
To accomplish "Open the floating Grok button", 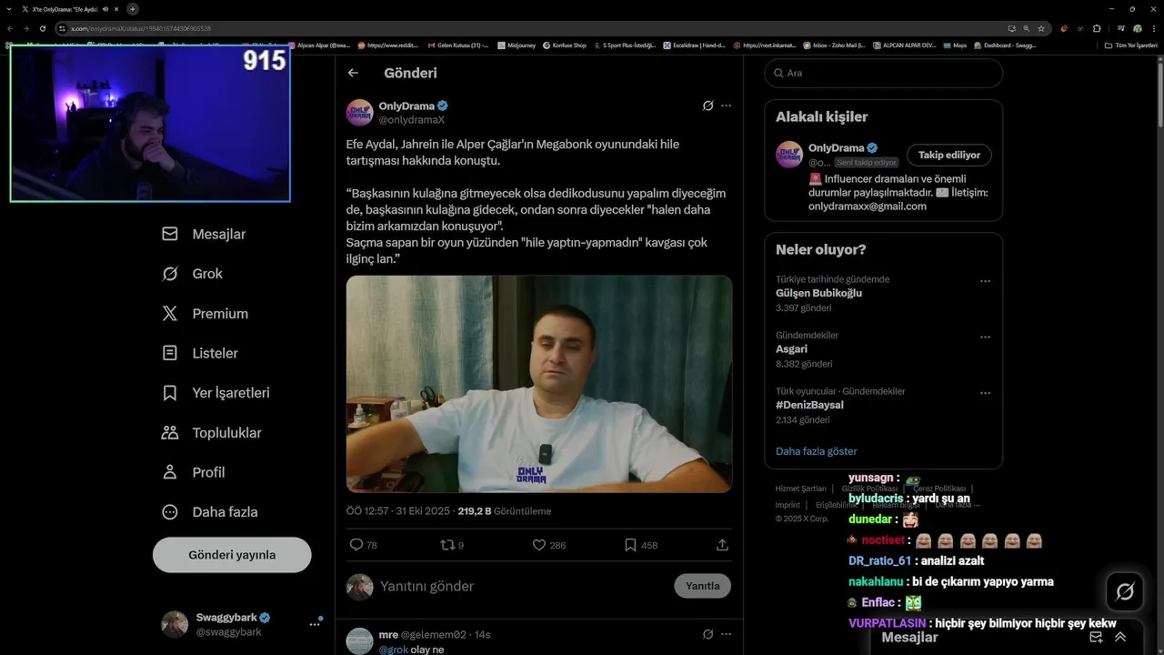I will 1125,592.
